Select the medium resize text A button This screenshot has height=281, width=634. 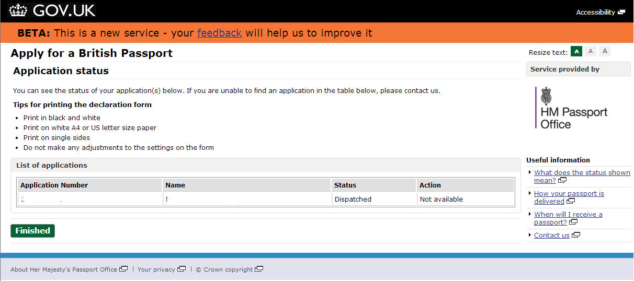(591, 51)
